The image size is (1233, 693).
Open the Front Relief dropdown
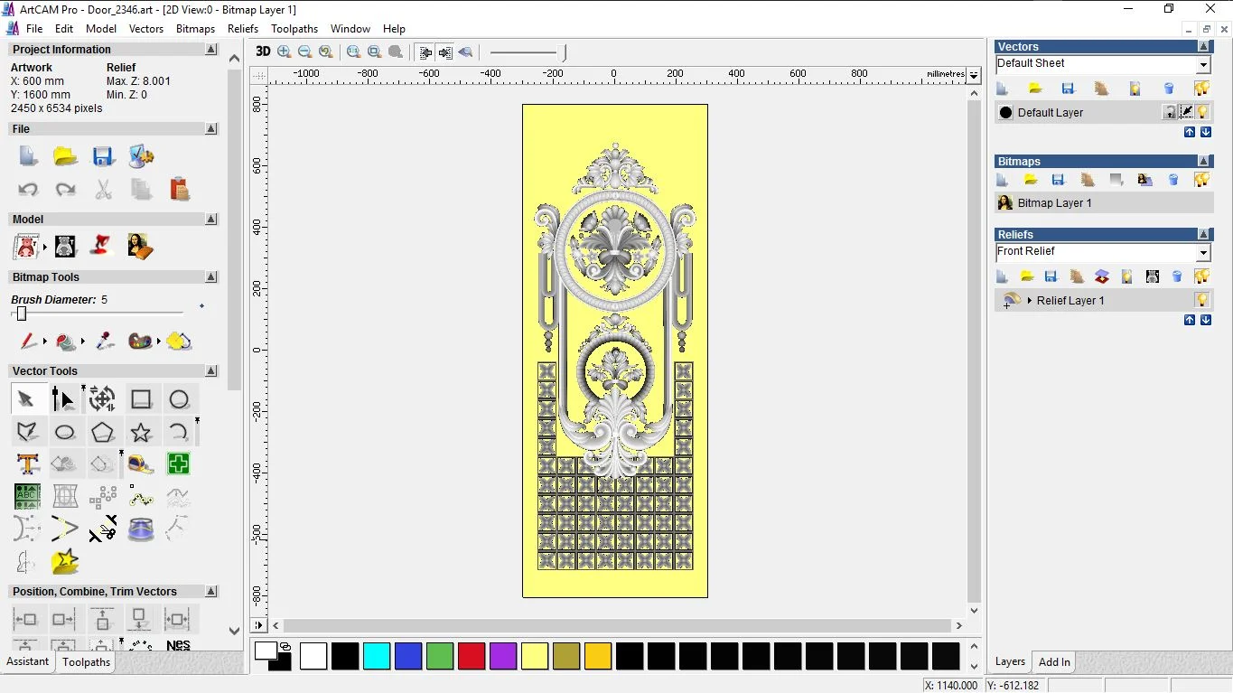pos(1203,252)
